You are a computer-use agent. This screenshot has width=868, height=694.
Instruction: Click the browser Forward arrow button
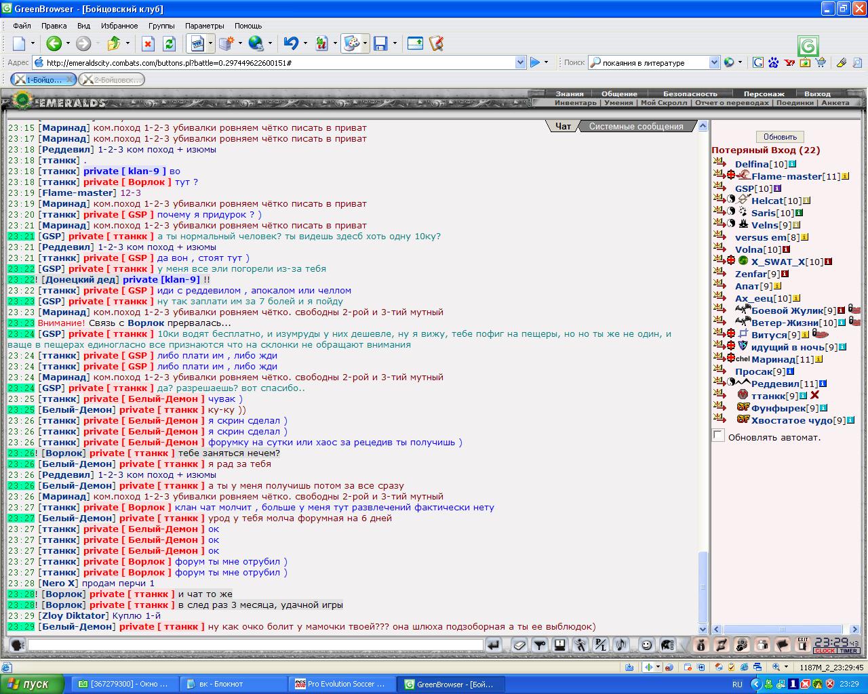click(x=83, y=43)
